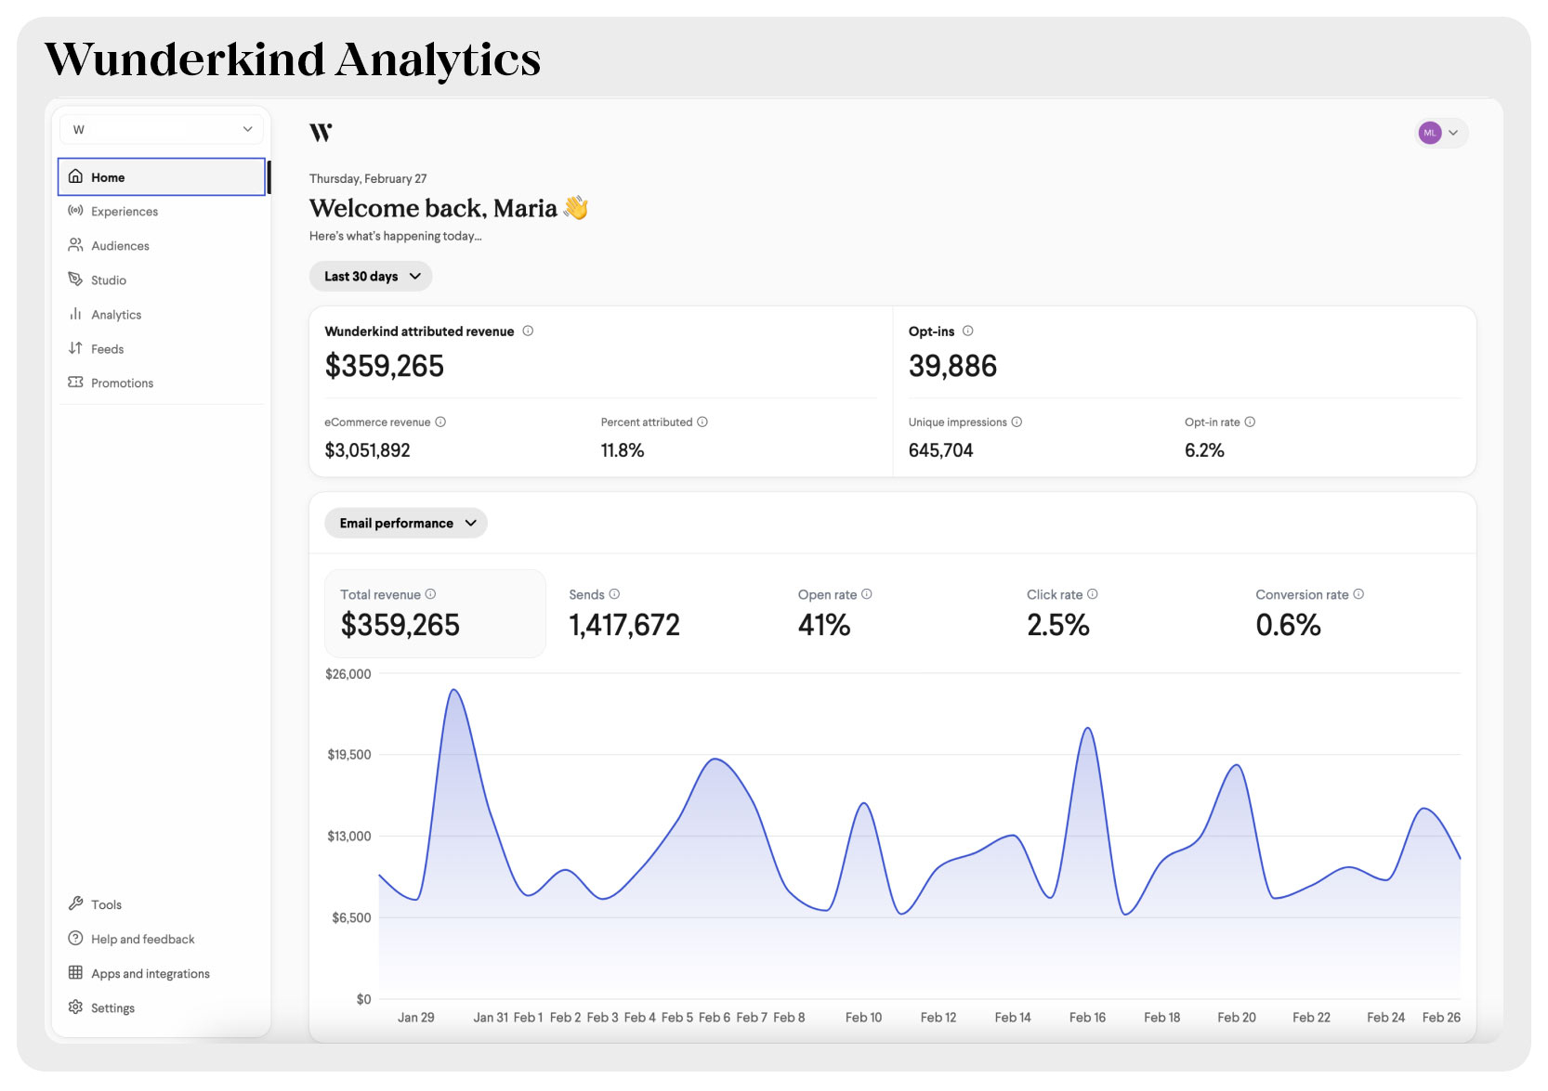Click info icon next to Open rate
Image resolution: width=1548 pixels, height=1091 pixels.
coord(867,594)
